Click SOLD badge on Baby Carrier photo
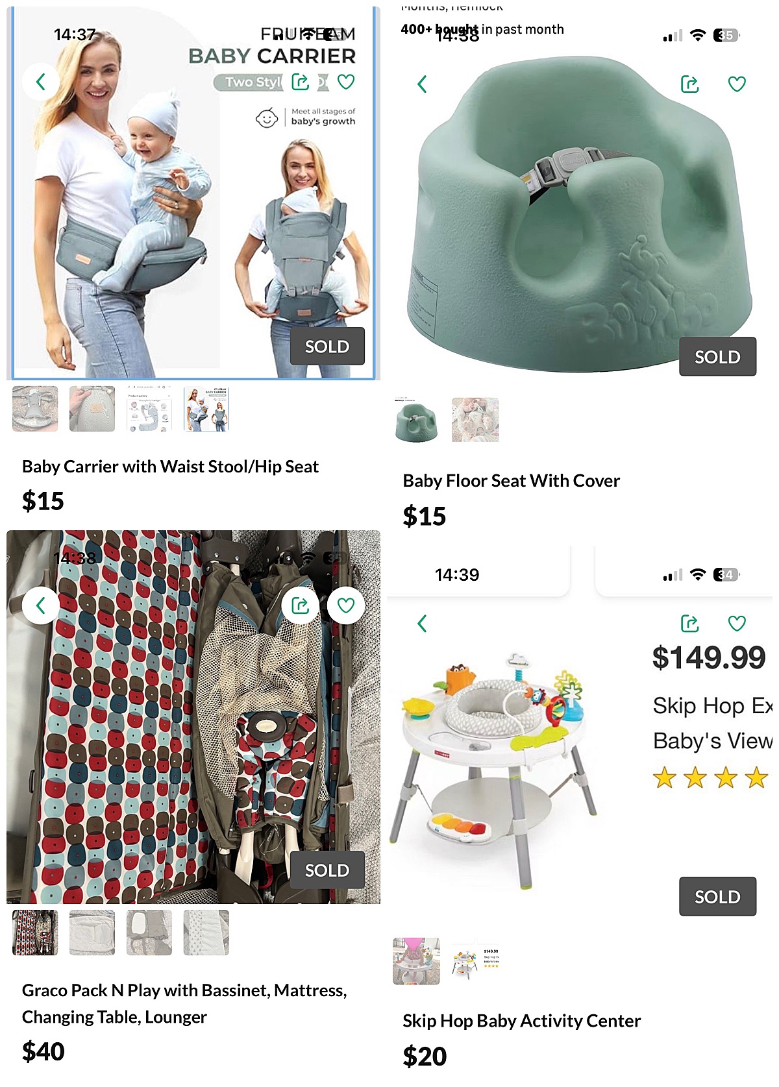 pyautogui.click(x=327, y=347)
